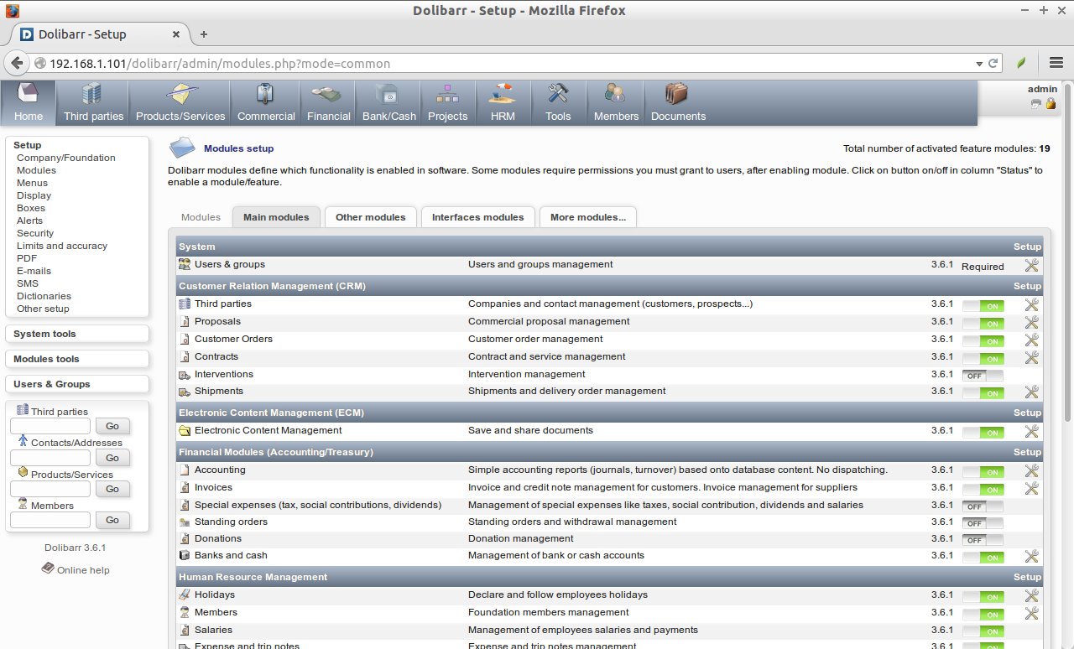Image resolution: width=1074 pixels, height=649 pixels.
Task: Open setup wrench for Members module
Action: (1031, 613)
